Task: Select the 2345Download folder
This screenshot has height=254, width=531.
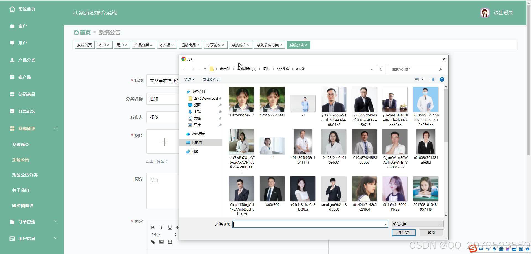Action: (x=205, y=98)
